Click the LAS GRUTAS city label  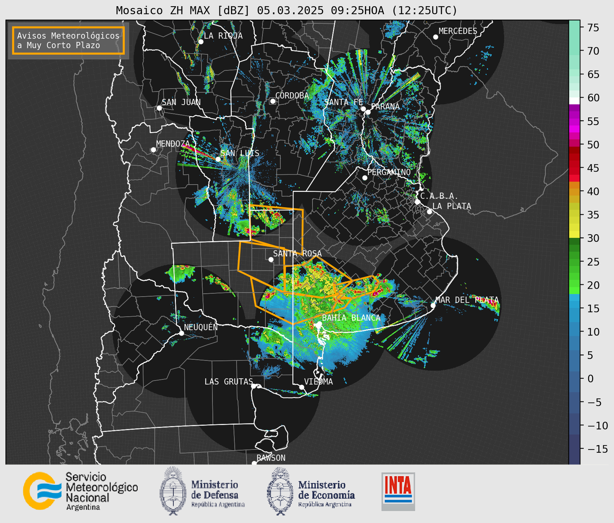coord(229,382)
